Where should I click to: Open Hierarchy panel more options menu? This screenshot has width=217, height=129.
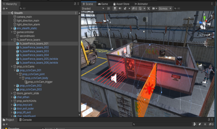(78, 4)
